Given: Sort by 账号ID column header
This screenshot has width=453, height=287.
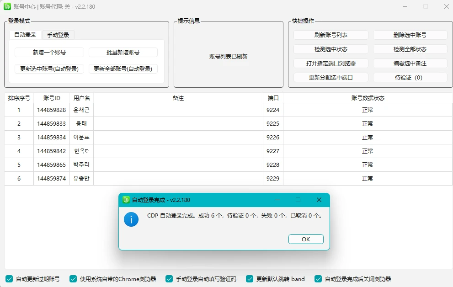Looking at the screenshot, I should click(x=52, y=98).
